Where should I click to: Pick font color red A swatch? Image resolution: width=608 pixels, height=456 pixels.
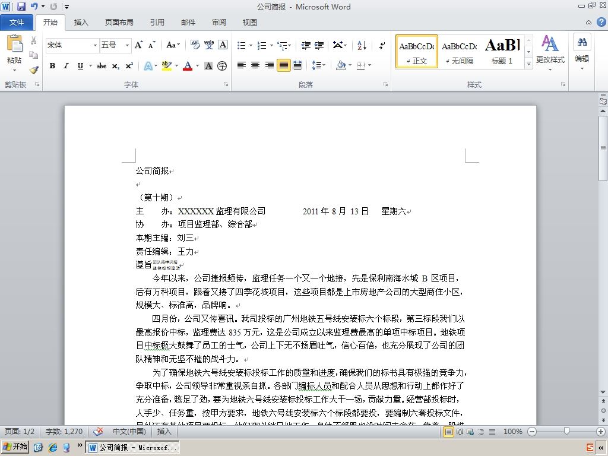pyautogui.click(x=188, y=66)
